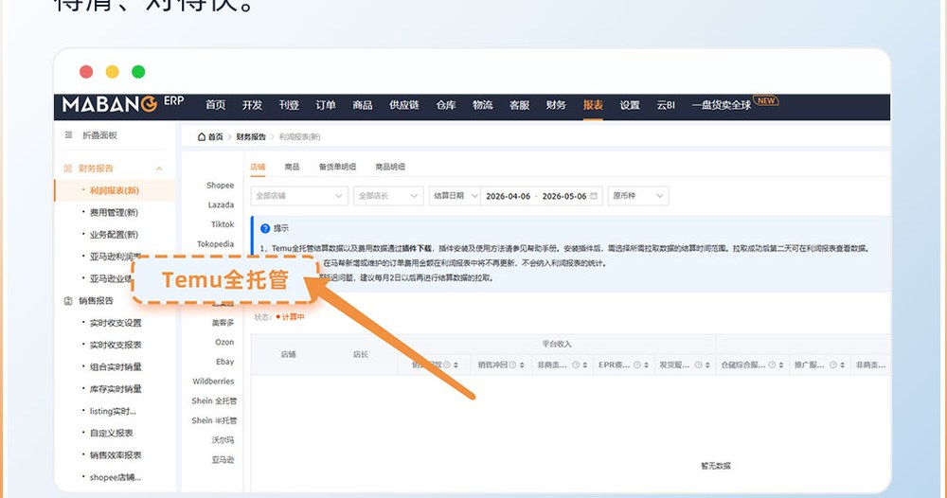Viewport: 947px width, 498px height.
Task: Click the calendar icon in date range
Action: pos(594,196)
